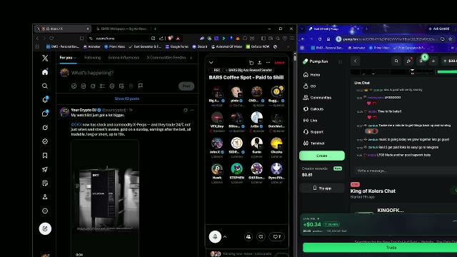This screenshot has height=257, width=457.
Task: Switch to X Communities Feedba tab
Action: [x=166, y=58]
